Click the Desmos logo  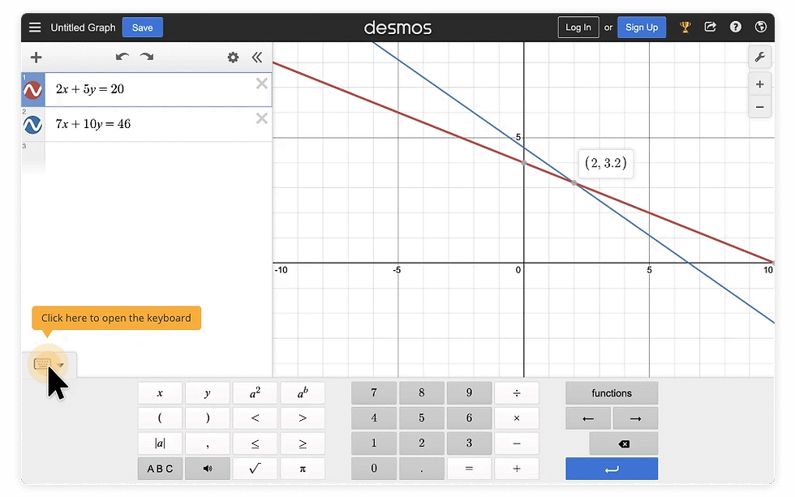(x=397, y=28)
